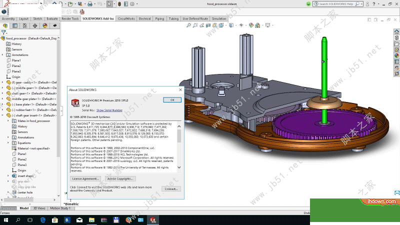Screen dimensions: 400x225
Task: Switch to the Simulation tab
Action: click(219, 18)
